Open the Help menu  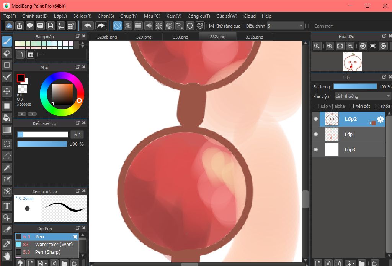point(266,16)
